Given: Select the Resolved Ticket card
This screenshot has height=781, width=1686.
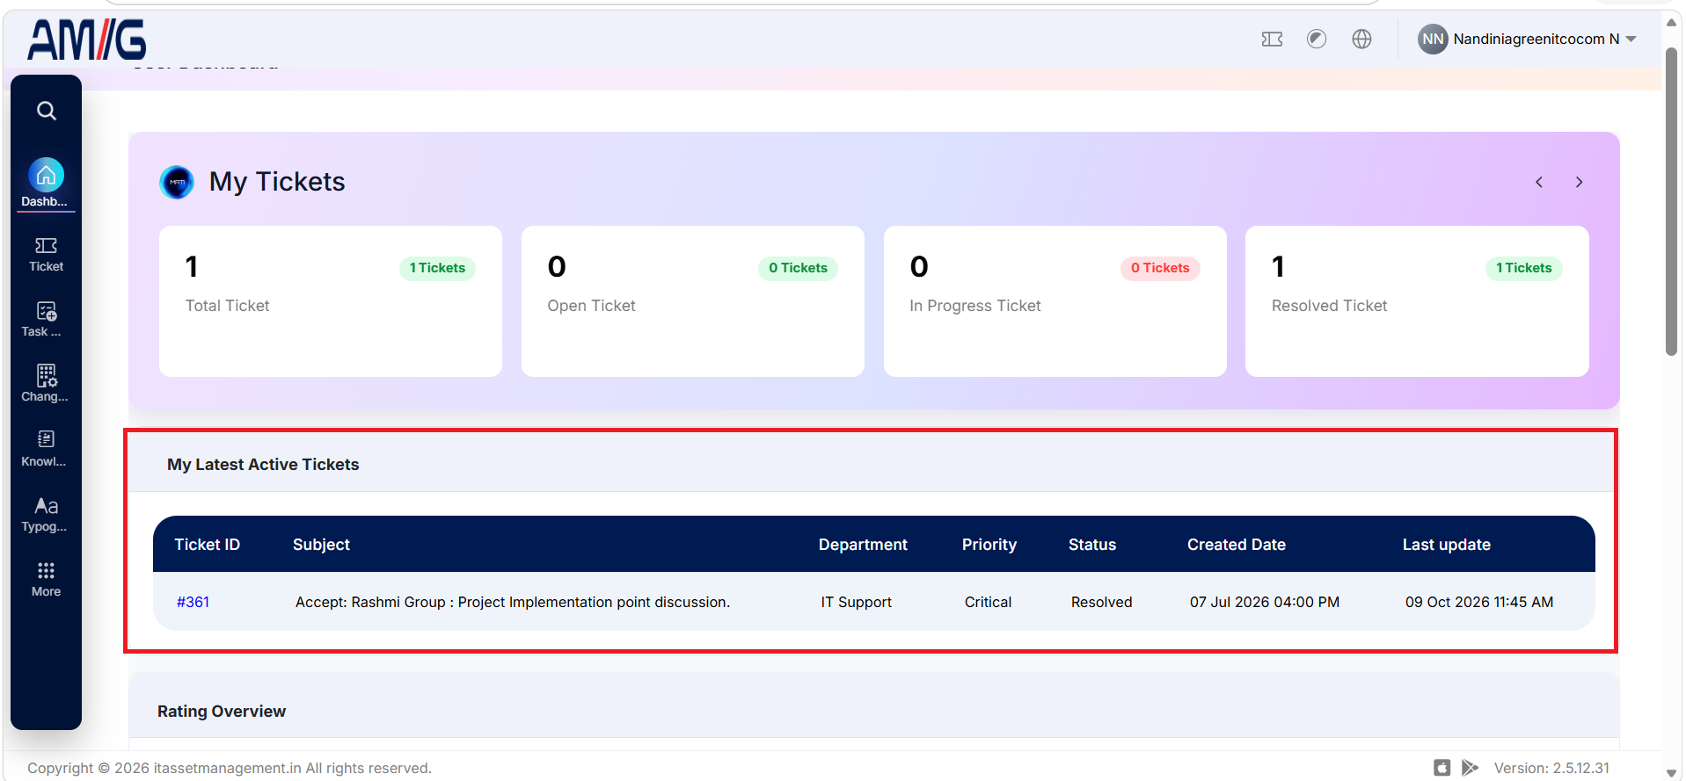Looking at the screenshot, I should coord(1417,301).
